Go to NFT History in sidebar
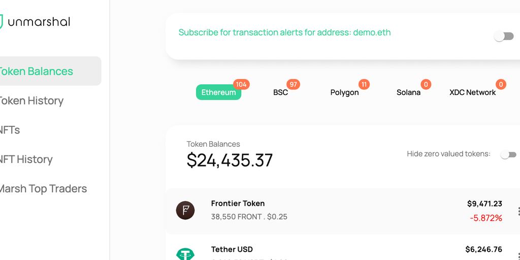 [26, 159]
